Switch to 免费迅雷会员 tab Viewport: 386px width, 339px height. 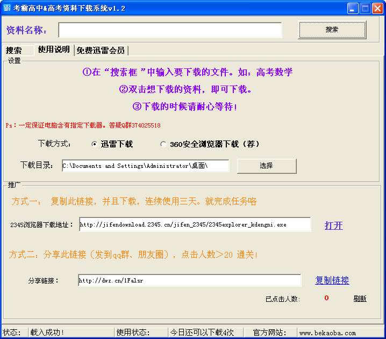pyautogui.click(x=101, y=50)
